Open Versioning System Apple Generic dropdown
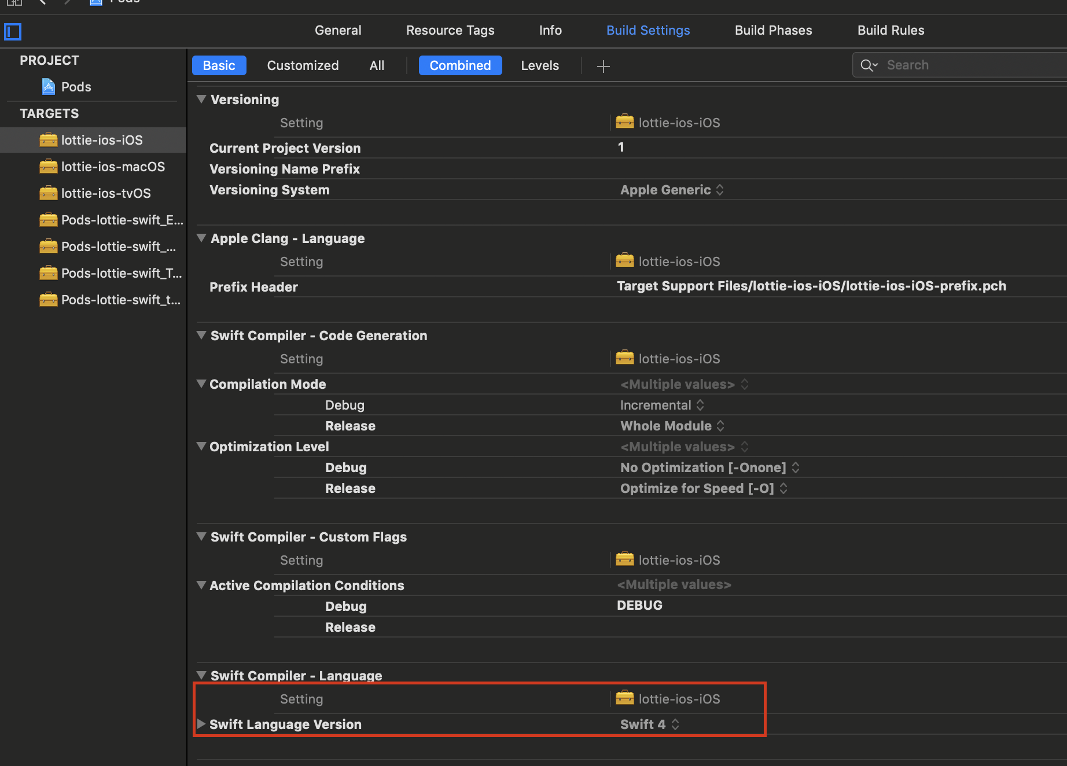 click(x=672, y=190)
